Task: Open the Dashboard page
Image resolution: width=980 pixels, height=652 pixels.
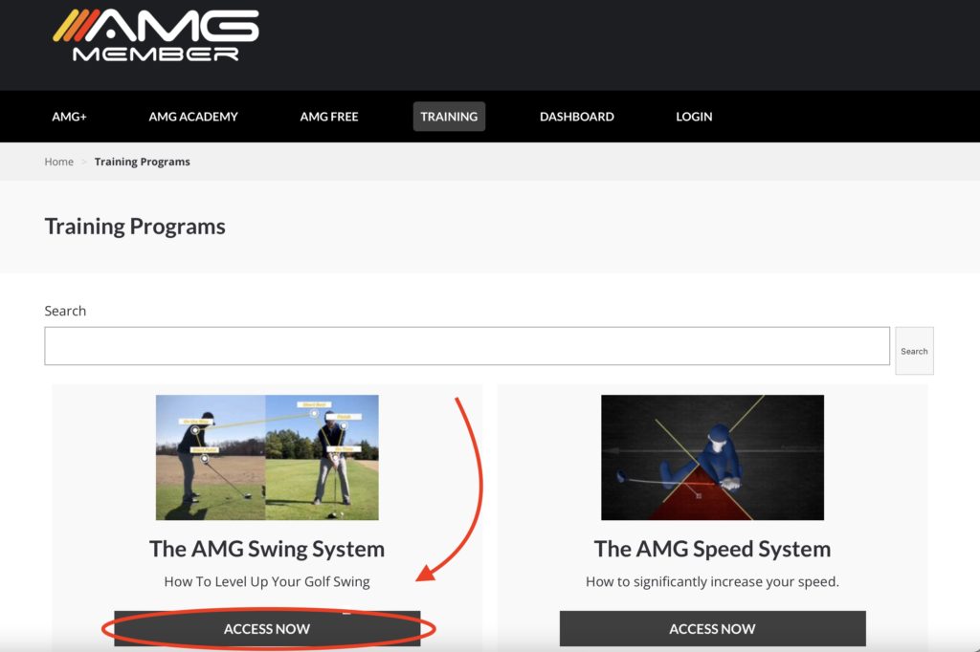Action: 577,117
